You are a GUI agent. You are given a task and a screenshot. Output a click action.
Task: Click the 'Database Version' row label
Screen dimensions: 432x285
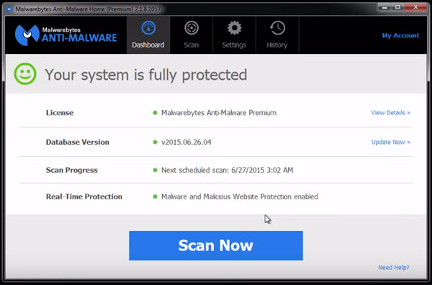[x=78, y=142]
